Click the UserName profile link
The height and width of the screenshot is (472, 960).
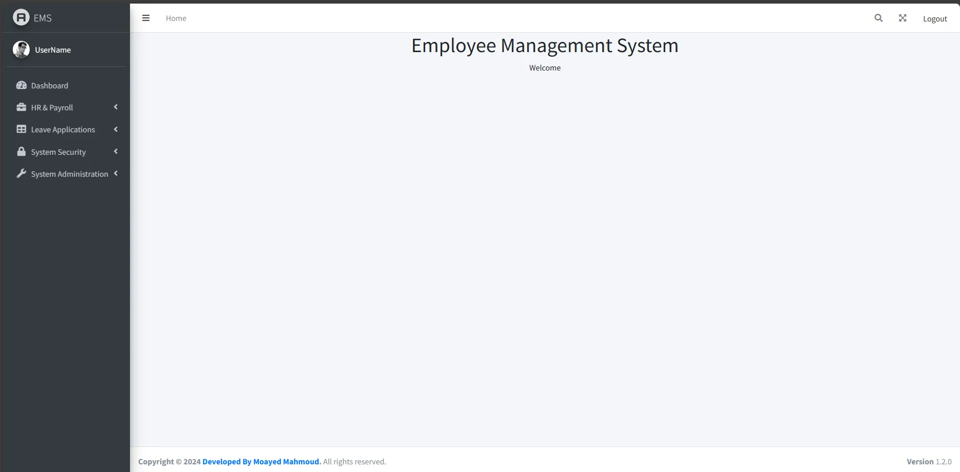point(53,50)
